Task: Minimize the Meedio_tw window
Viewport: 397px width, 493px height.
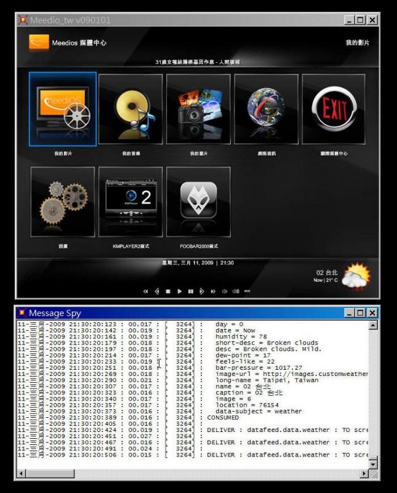Action: [350, 20]
